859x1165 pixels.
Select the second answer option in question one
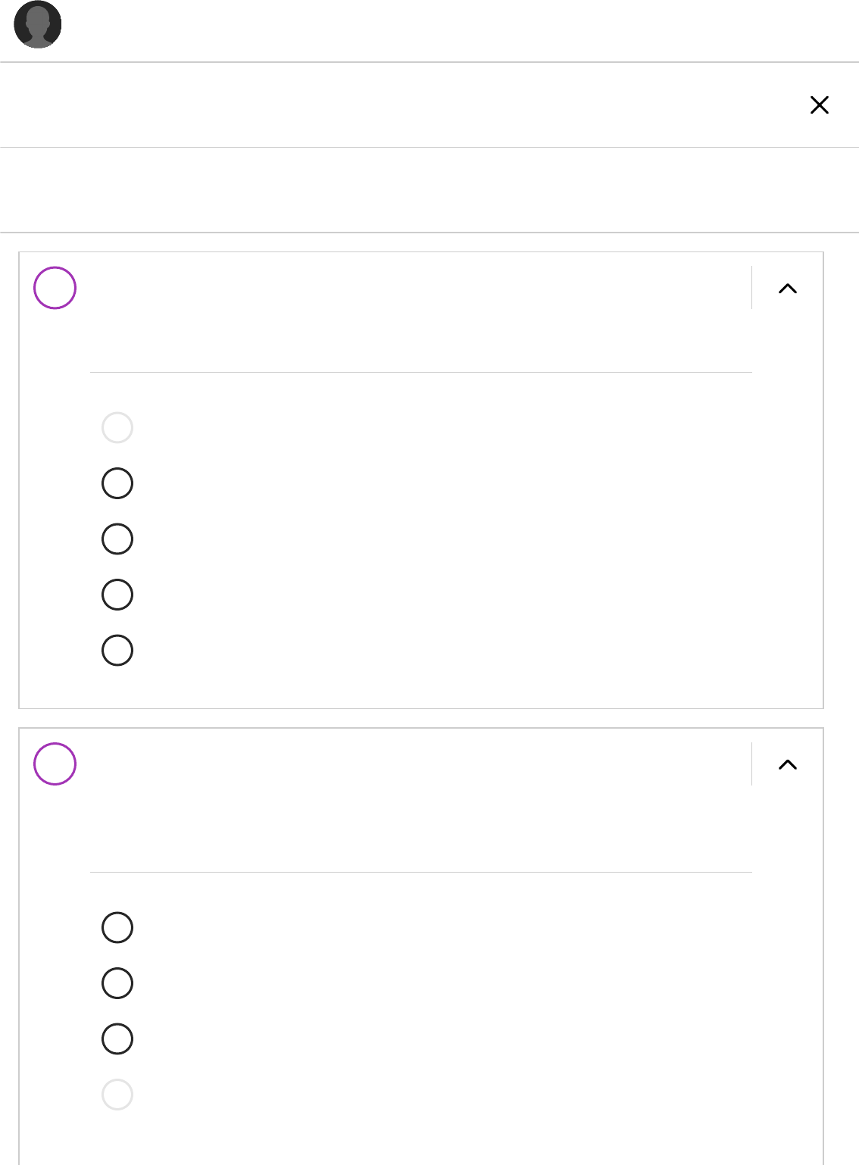point(117,483)
